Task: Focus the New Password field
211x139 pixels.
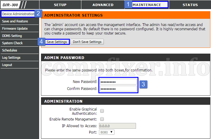Action: [x=118, y=82]
